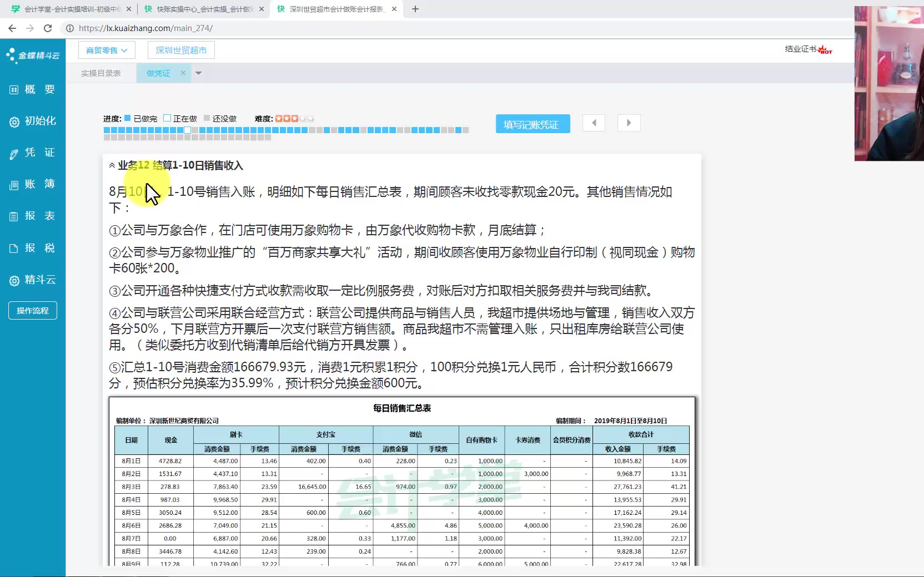Image resolution: width=924 pixels, height=577 pixels.
Task: Click the 刷卡 column header
Action: tap(236, 434)
